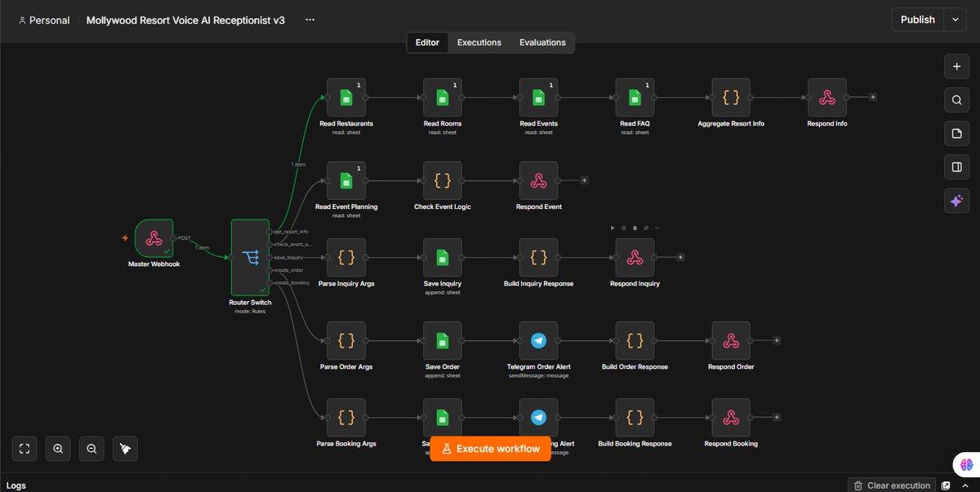Select the Aggregate Resort Info code node
The height and width of the screenshot is (492, 980).
731,98
